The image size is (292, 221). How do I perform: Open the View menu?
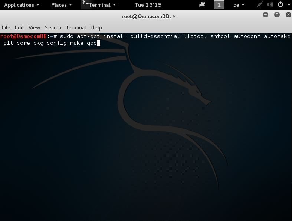34,27
